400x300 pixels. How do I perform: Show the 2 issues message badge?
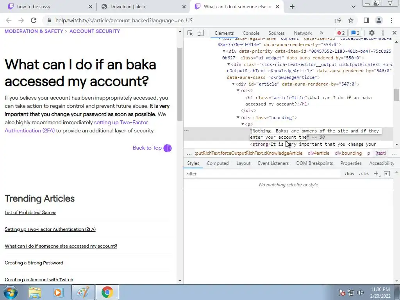[355, 33]
